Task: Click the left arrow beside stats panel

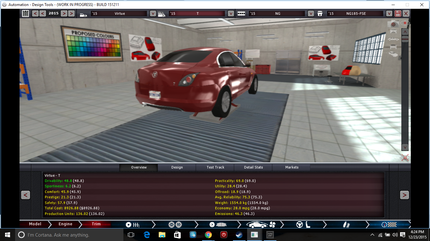Action: (x=25, y=195)
